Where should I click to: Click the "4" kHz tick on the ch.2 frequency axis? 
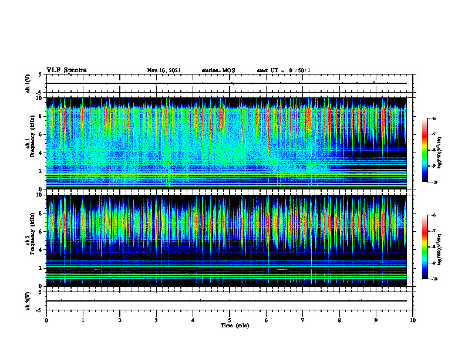(41, 250)
